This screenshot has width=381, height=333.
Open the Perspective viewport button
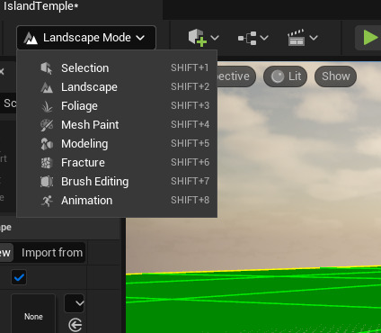coord(236,76)
